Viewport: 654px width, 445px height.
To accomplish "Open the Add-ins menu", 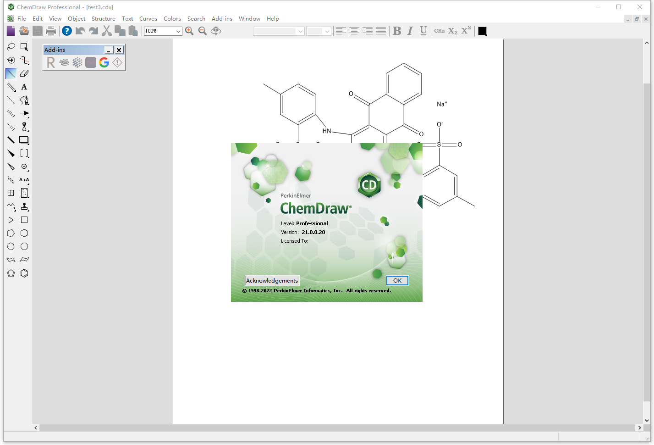I will point(222,19).
